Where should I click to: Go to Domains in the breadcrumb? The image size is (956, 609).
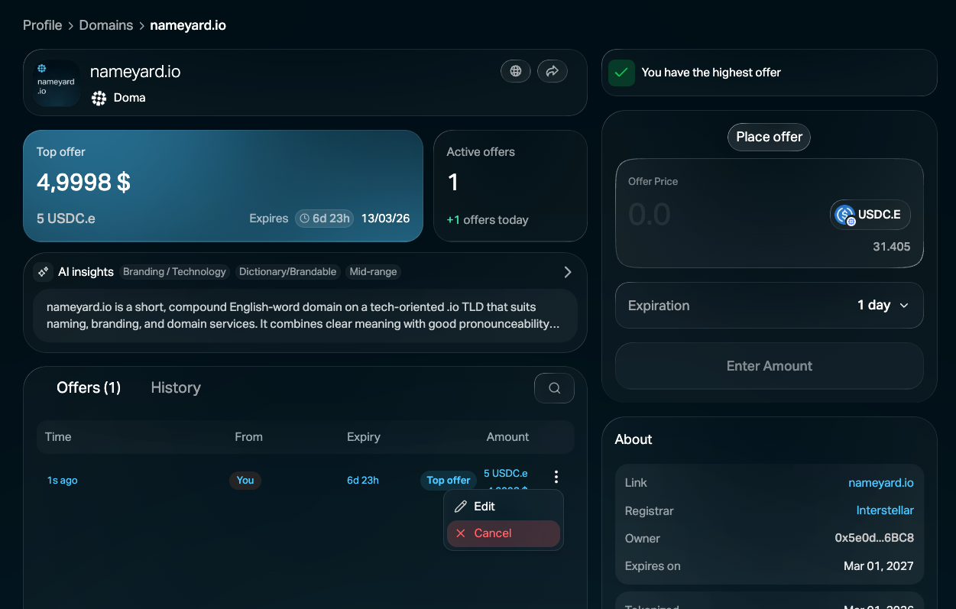[106, 25]
